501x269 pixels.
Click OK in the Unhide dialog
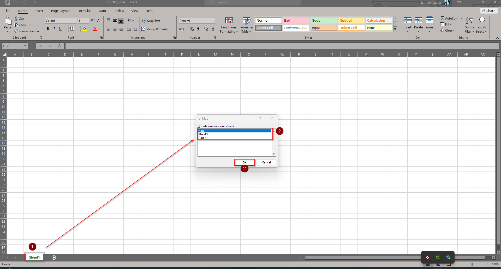(x=244, y=162)
